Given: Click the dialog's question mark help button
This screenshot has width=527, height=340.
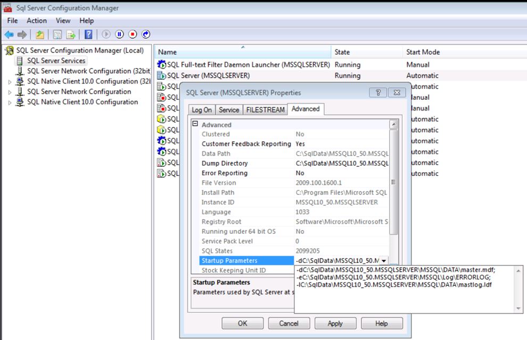Looking at the screenshot, I should [x=378, y=92].
